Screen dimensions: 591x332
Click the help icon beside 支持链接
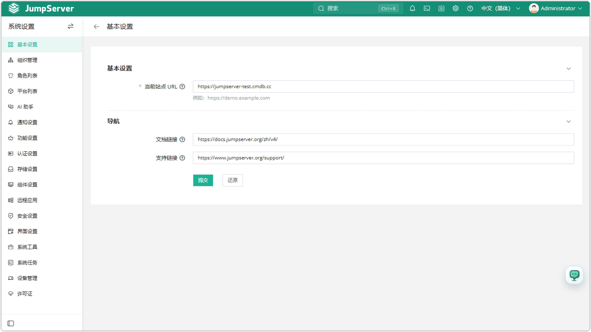(x=182, y=158)
